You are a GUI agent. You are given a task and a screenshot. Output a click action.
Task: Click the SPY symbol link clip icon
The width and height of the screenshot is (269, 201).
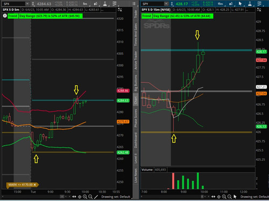(172, 4)
